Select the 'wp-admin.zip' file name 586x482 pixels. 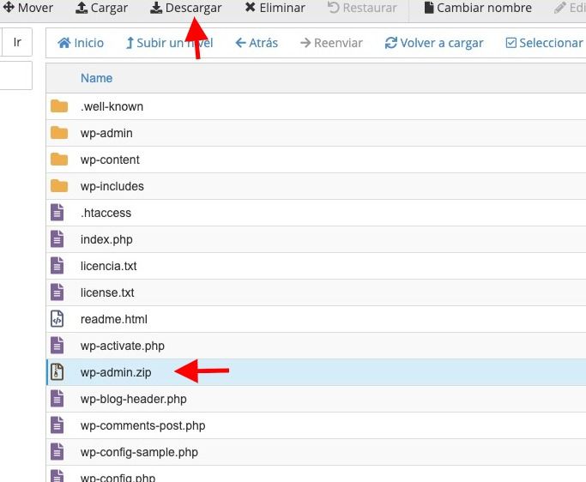coord(116,372)
